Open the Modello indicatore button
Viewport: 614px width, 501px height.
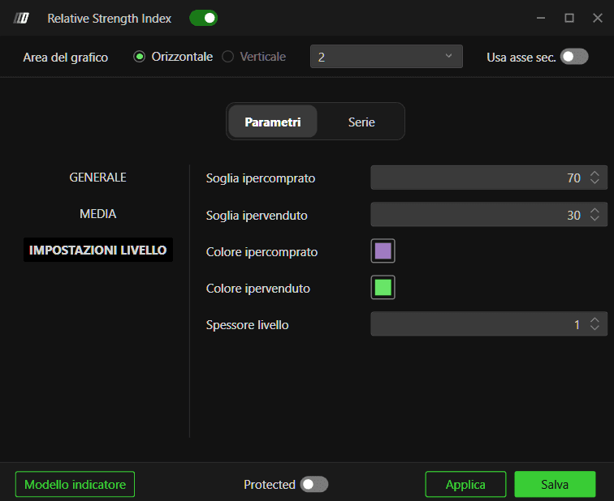[76, 484]
